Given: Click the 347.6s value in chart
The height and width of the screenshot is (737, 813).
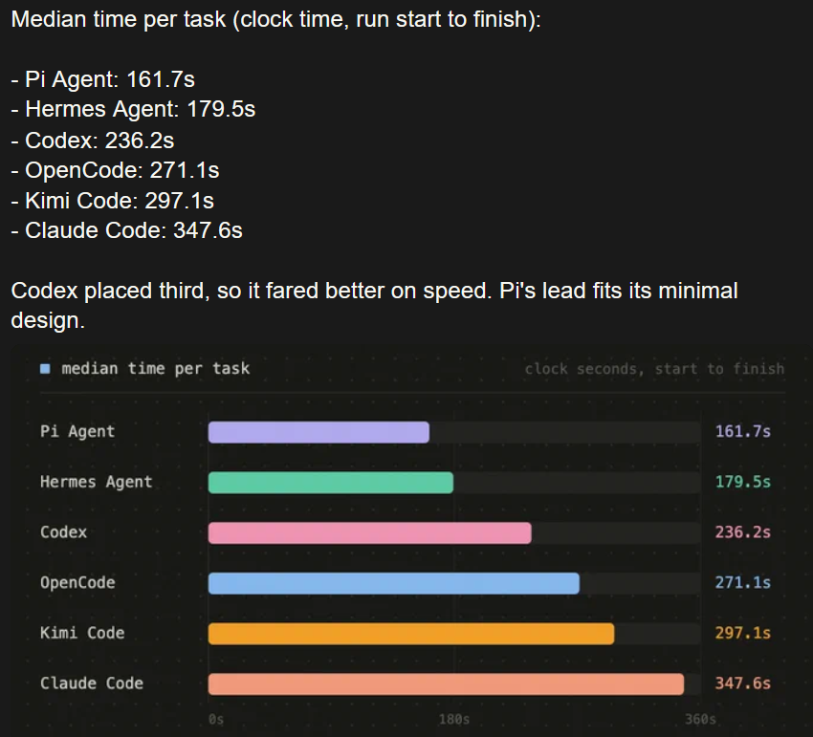Looking at the screenshot, I should (x=742, y=683).
